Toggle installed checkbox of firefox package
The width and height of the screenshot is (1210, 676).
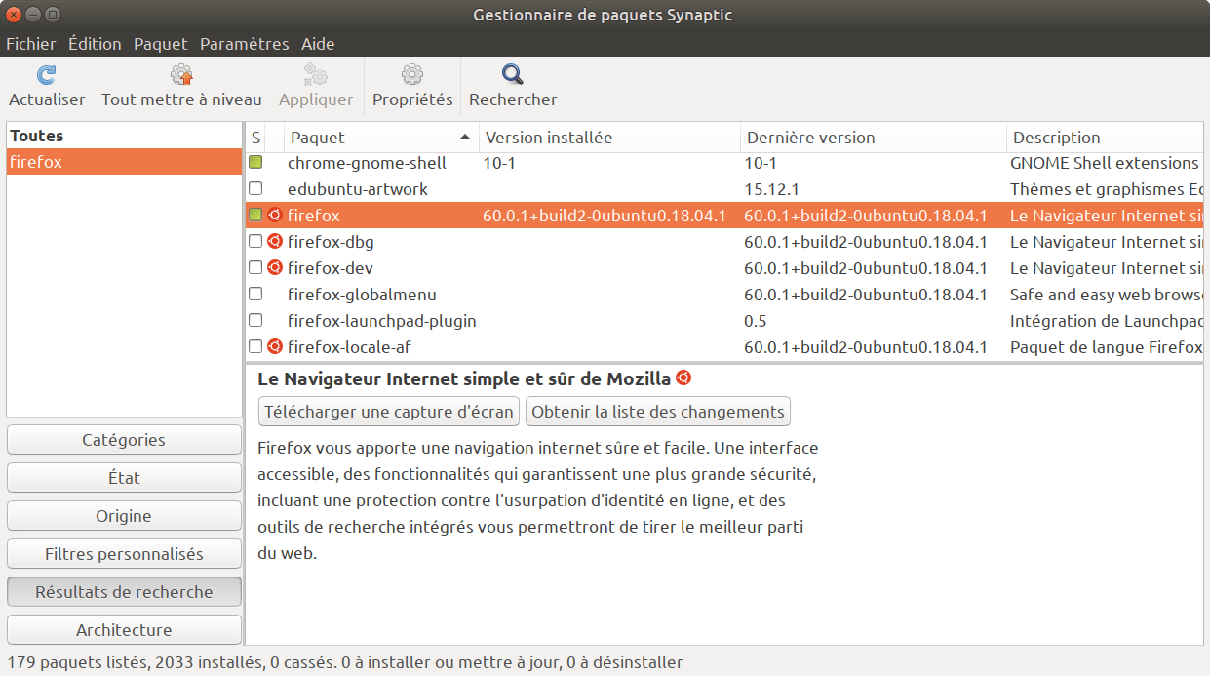[x=255, y=215]
